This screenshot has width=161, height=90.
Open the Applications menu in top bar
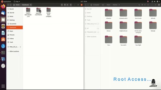(x=6, y=1)
